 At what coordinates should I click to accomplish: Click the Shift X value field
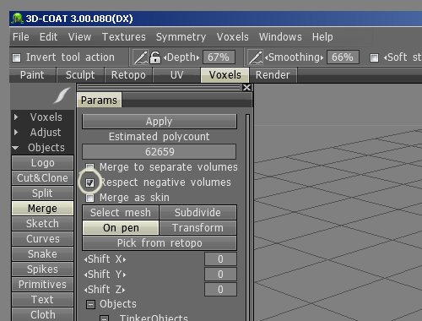coord(220,259)
